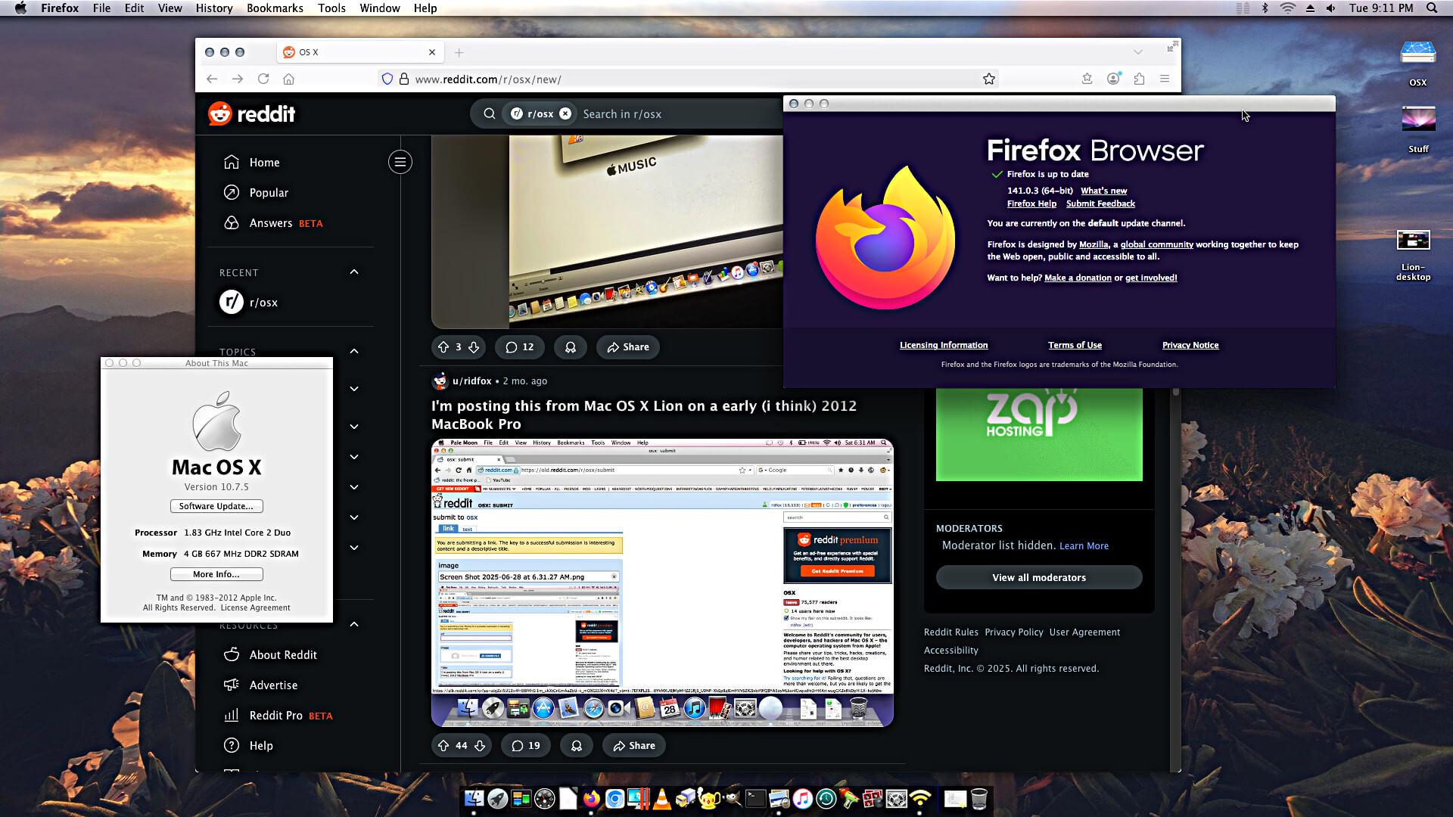The width and height of the screenshot is (1453, 817).
Task: Open the Trash in the Dock
Action: pyautogui.click(x=979, y=798)
